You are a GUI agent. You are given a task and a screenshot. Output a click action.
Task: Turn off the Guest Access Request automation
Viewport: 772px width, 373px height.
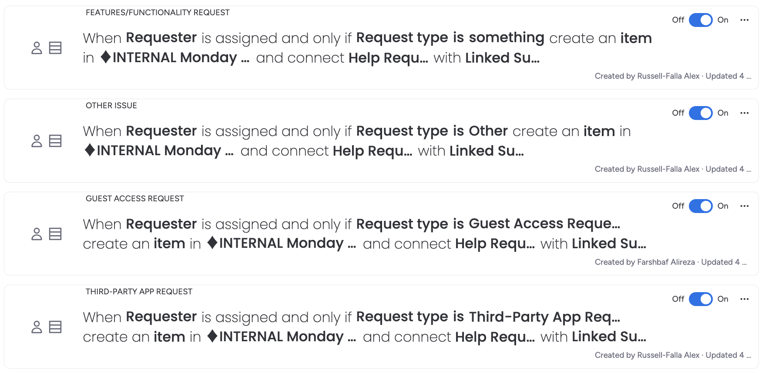(x=700, y=206)
